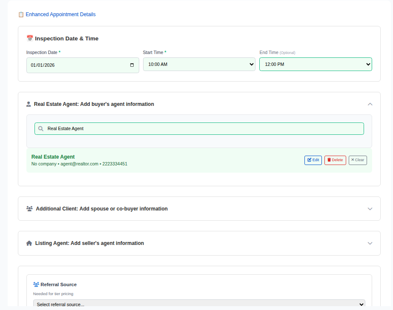Click the house icon next to Listing Agent
The image size is (393, 310).
[x=29, y=243]
